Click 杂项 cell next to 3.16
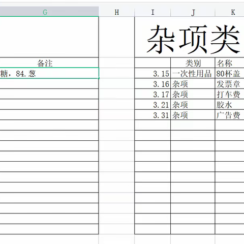This screenshot has width=244, height=244. click(x=193, y=83)
